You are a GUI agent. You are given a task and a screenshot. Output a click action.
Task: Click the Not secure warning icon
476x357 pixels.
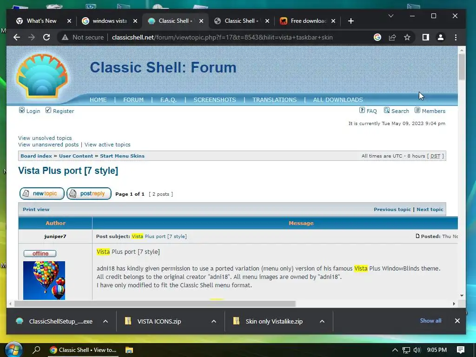pos(65,37)
